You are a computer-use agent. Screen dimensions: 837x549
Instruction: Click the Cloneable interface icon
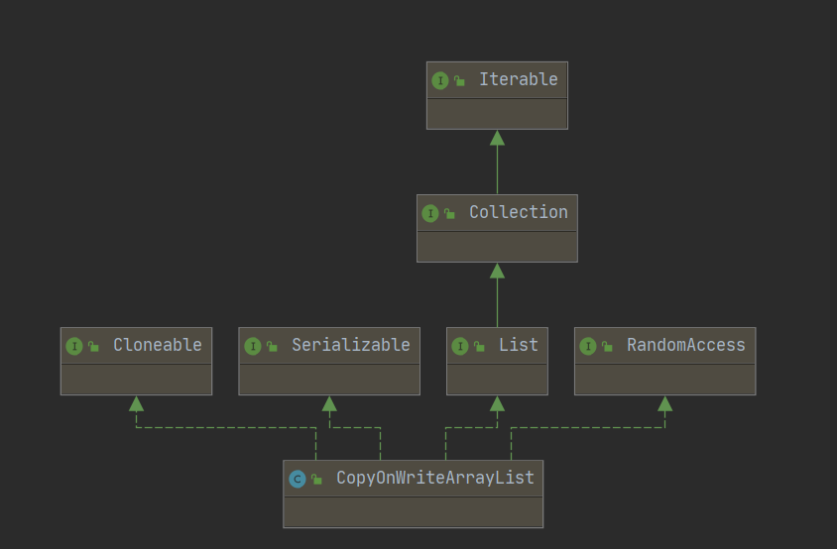(x=74, y=346)
